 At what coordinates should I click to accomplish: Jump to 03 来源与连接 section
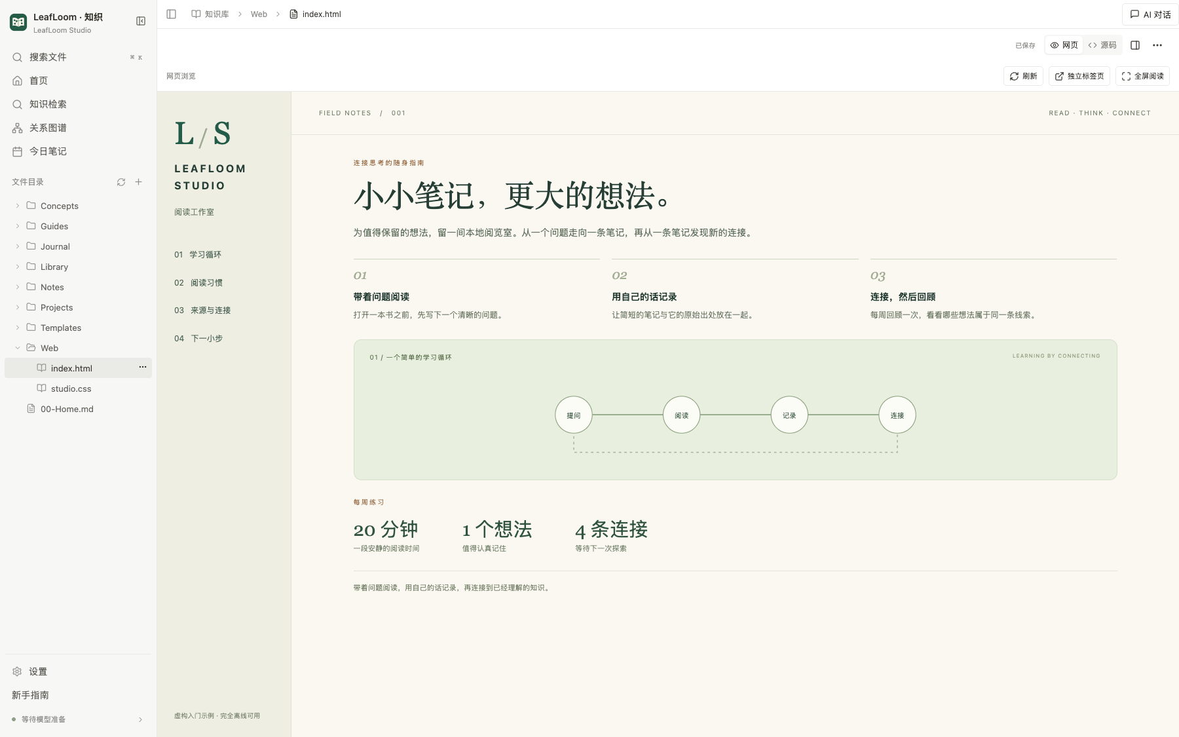(202, 310)
